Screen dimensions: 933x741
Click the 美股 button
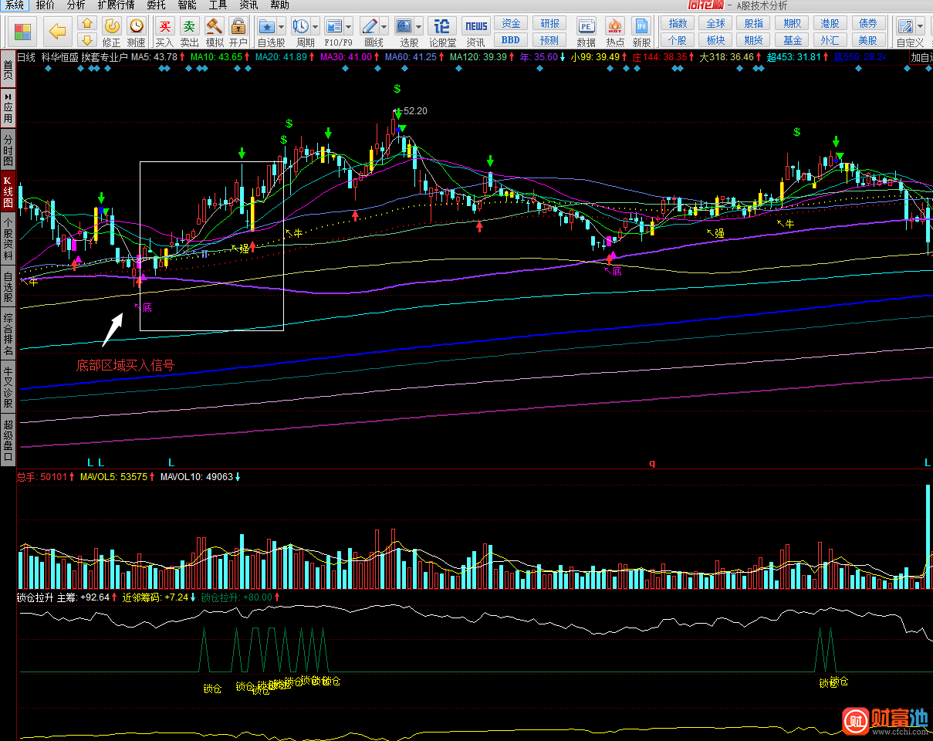click(867, 39)
